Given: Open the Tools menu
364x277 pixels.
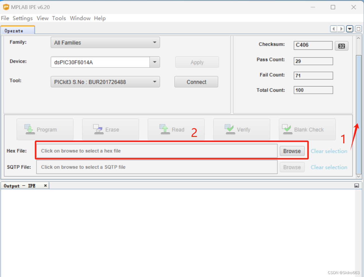Looking at the screenshot, I should pos(59,18).
